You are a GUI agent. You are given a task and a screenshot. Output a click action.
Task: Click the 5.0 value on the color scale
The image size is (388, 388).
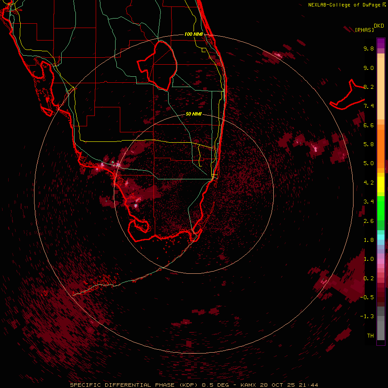[x=369, y=163]
